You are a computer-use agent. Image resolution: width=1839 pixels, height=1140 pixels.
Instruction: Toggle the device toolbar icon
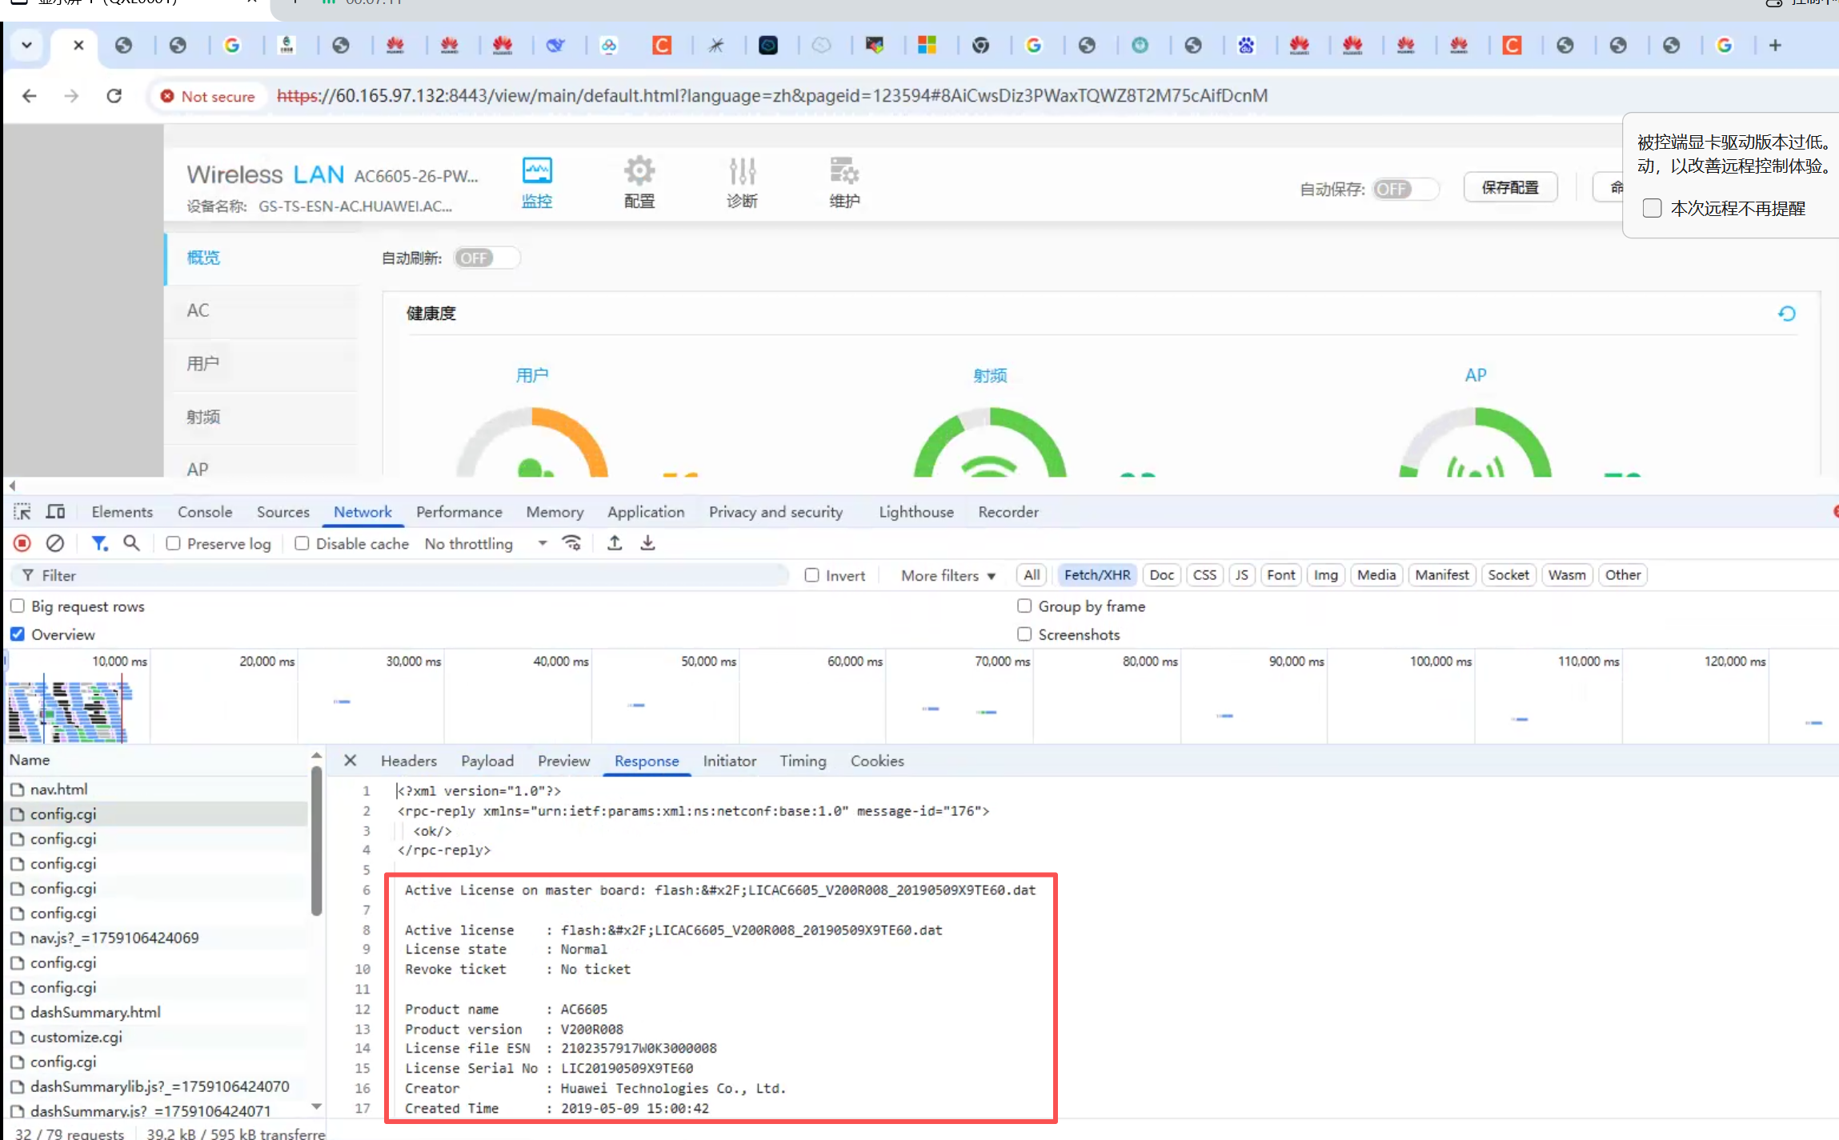(55, 511)
